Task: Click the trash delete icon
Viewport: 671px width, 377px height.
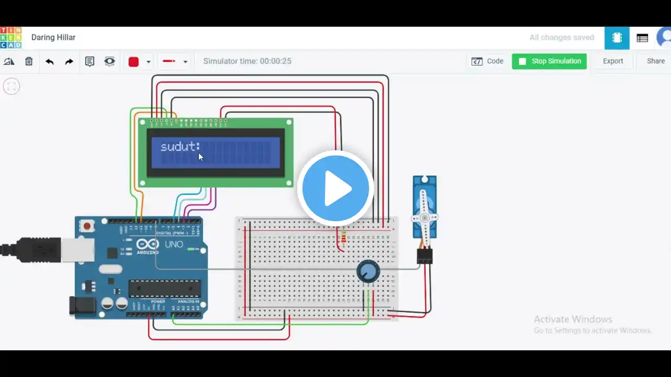Action: (x=29, y=61)
